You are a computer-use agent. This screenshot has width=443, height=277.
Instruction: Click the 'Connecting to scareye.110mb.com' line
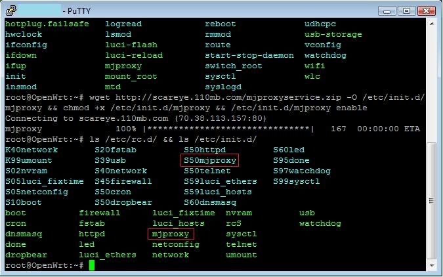(136, 118)
